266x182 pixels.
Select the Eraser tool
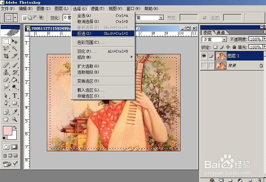(6, 79)
